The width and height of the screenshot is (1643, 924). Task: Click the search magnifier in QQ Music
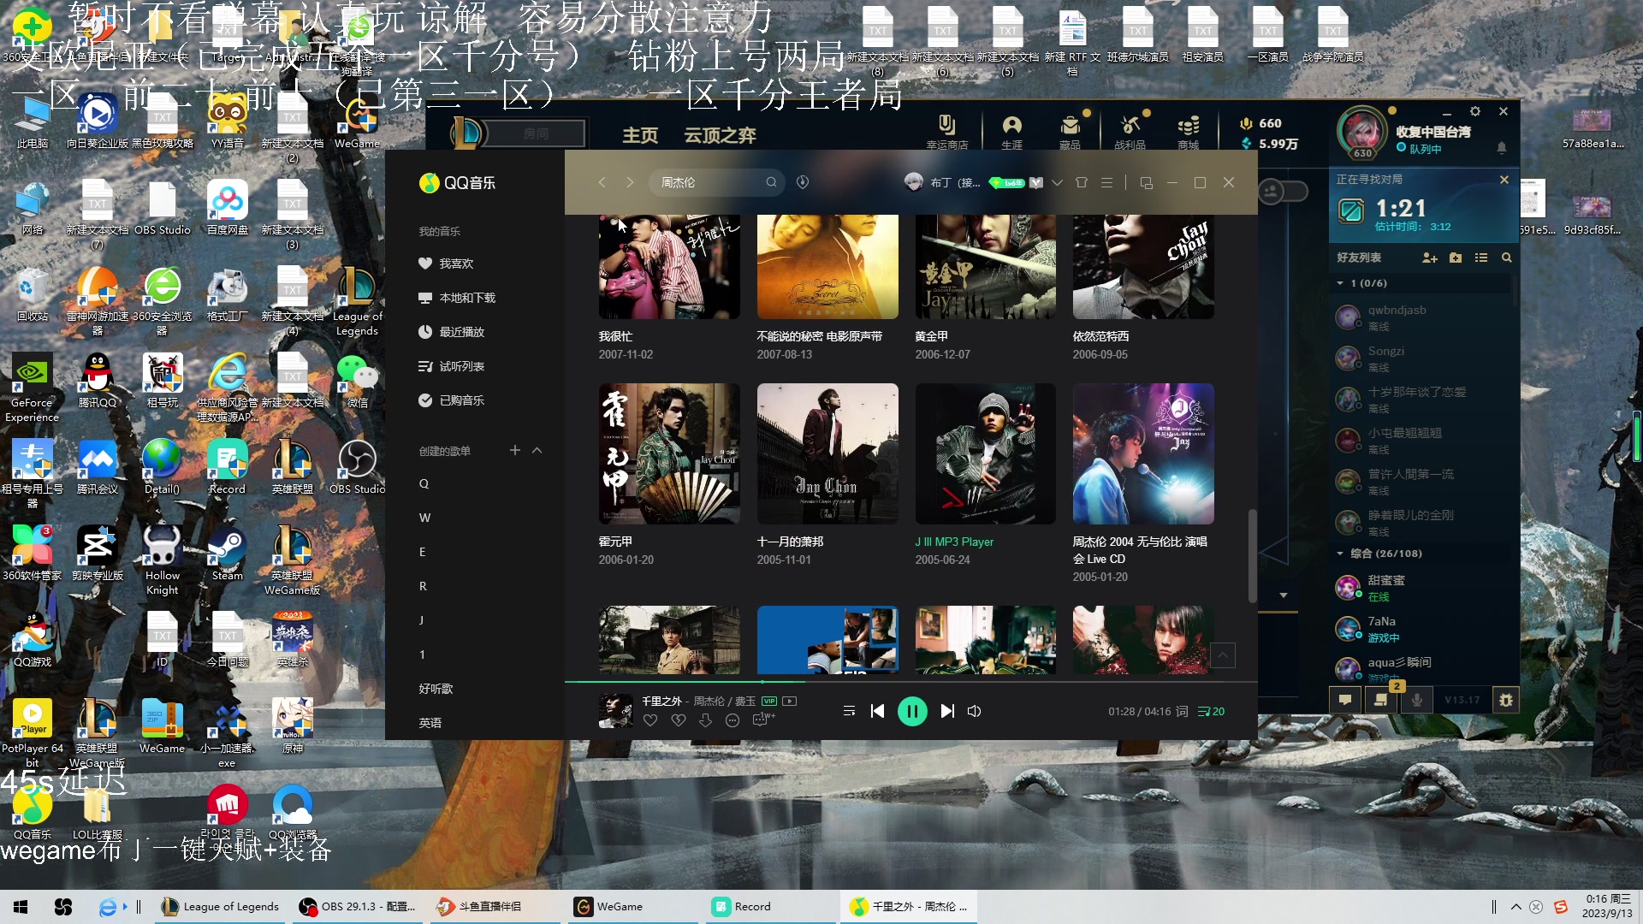point(771,182)
